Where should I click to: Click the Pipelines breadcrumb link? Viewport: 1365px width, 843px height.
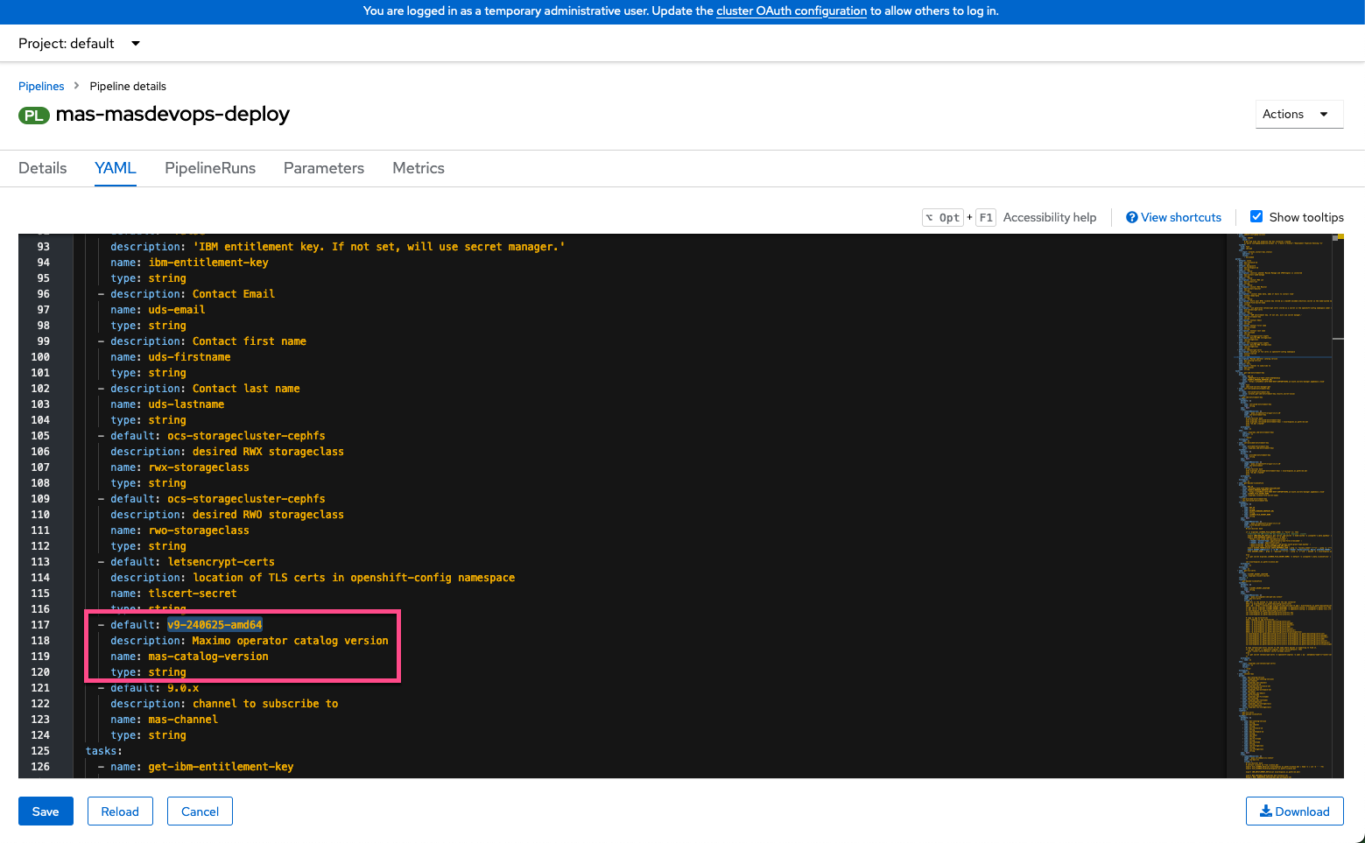41,86
